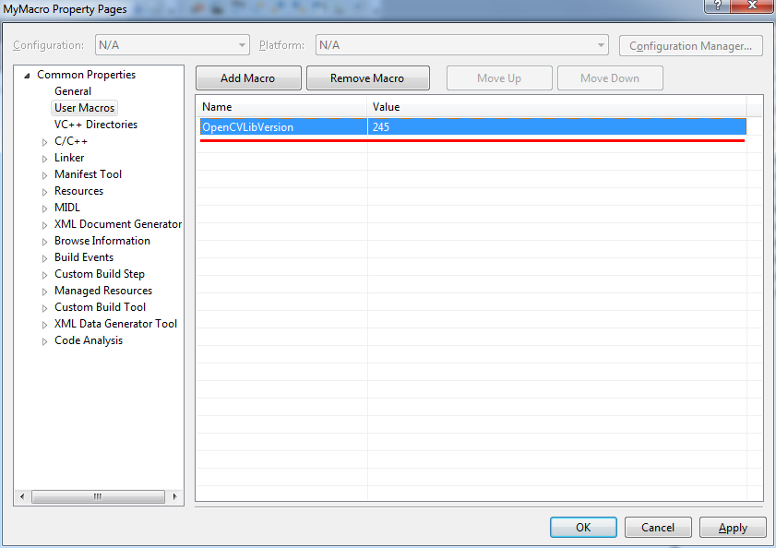Select Browse Information tree item
This screenshot has width=776, height=548.
click(x=101, y=241)
